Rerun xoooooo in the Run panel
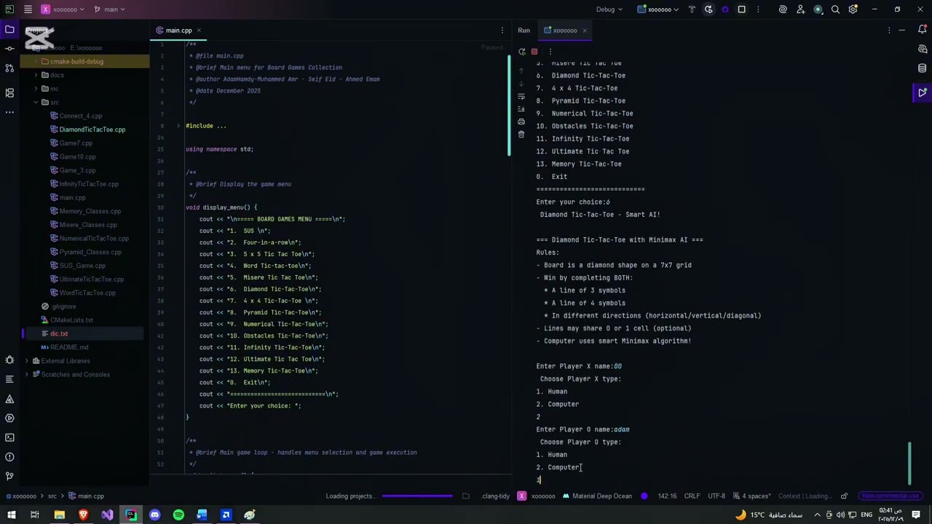 (521, 52)
